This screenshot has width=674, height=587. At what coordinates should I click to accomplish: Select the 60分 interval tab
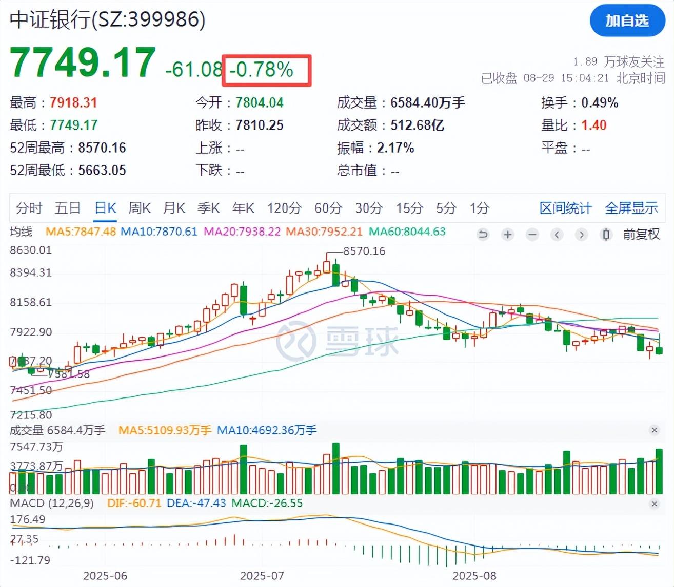coord(328,208)
